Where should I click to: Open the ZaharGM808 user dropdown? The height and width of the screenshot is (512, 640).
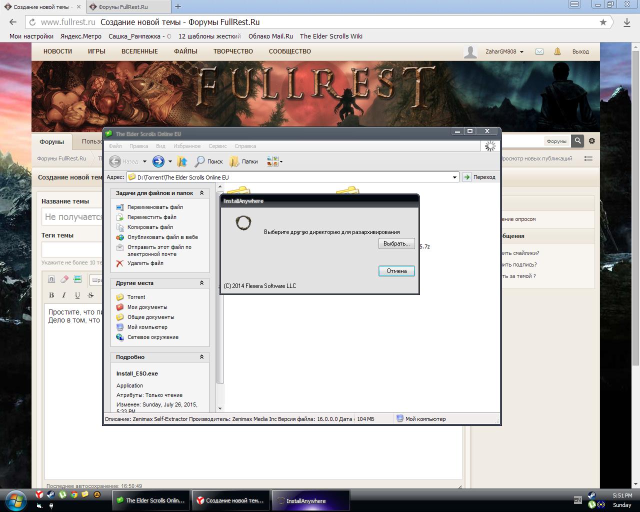click(504, 51)
